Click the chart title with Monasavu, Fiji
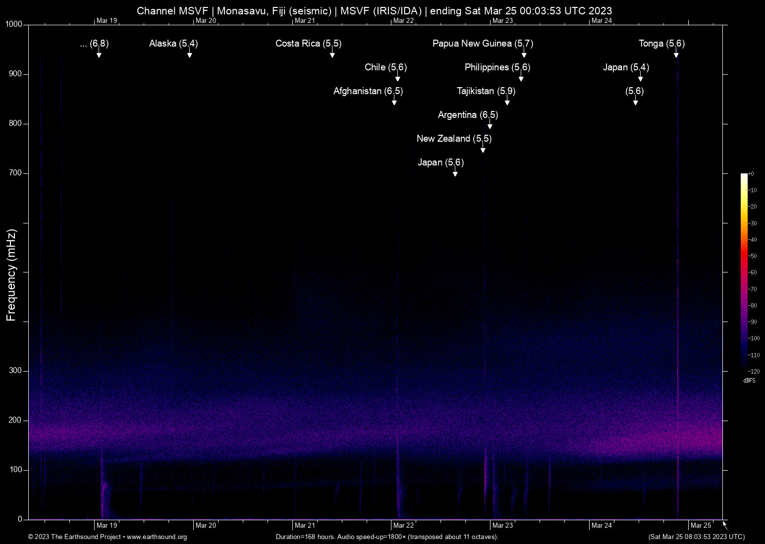 374,10
